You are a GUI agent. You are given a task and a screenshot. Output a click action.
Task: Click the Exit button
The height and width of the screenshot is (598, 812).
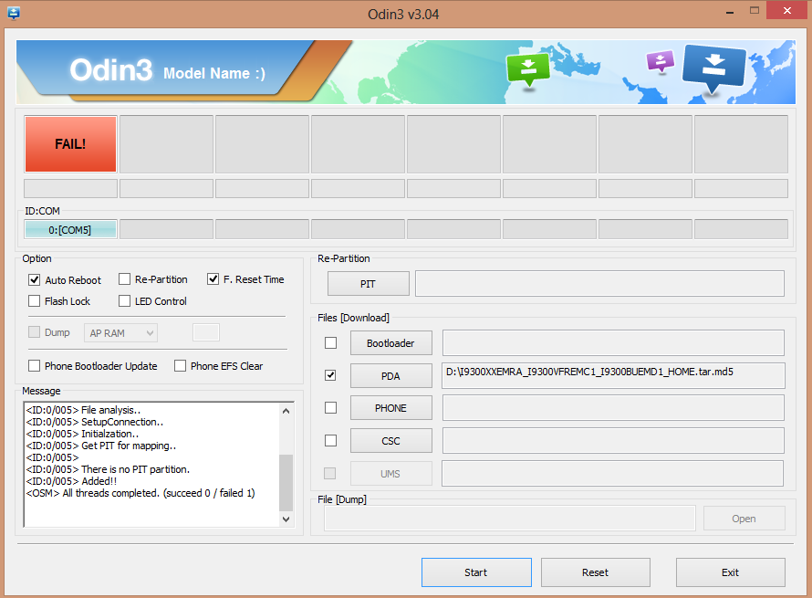coord(731,572)
